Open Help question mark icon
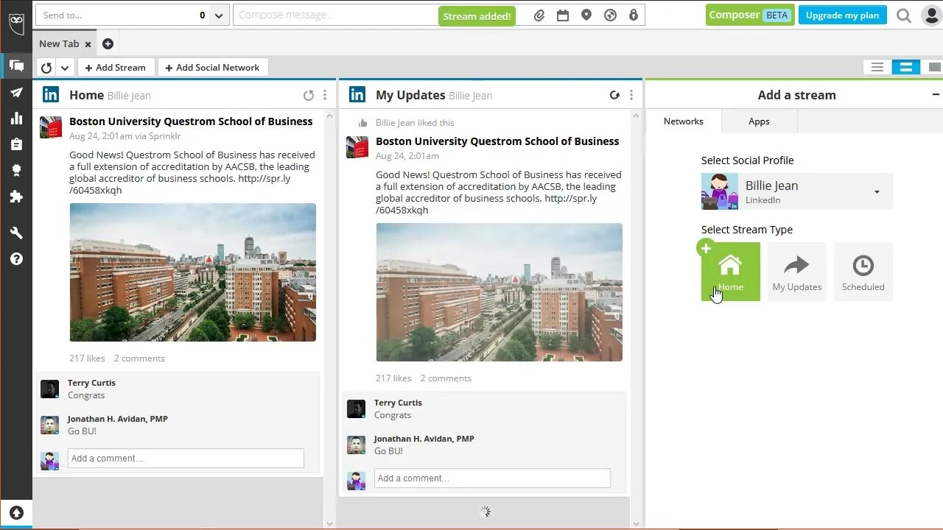 [16, 259]
